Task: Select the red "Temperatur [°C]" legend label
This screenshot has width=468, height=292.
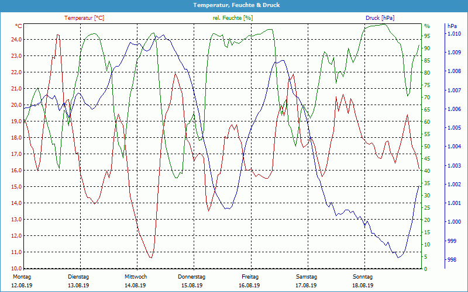Action: (84, 18)
